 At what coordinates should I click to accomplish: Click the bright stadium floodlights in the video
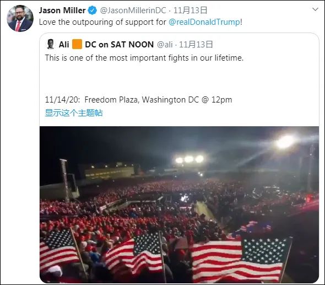coord(189,159)
